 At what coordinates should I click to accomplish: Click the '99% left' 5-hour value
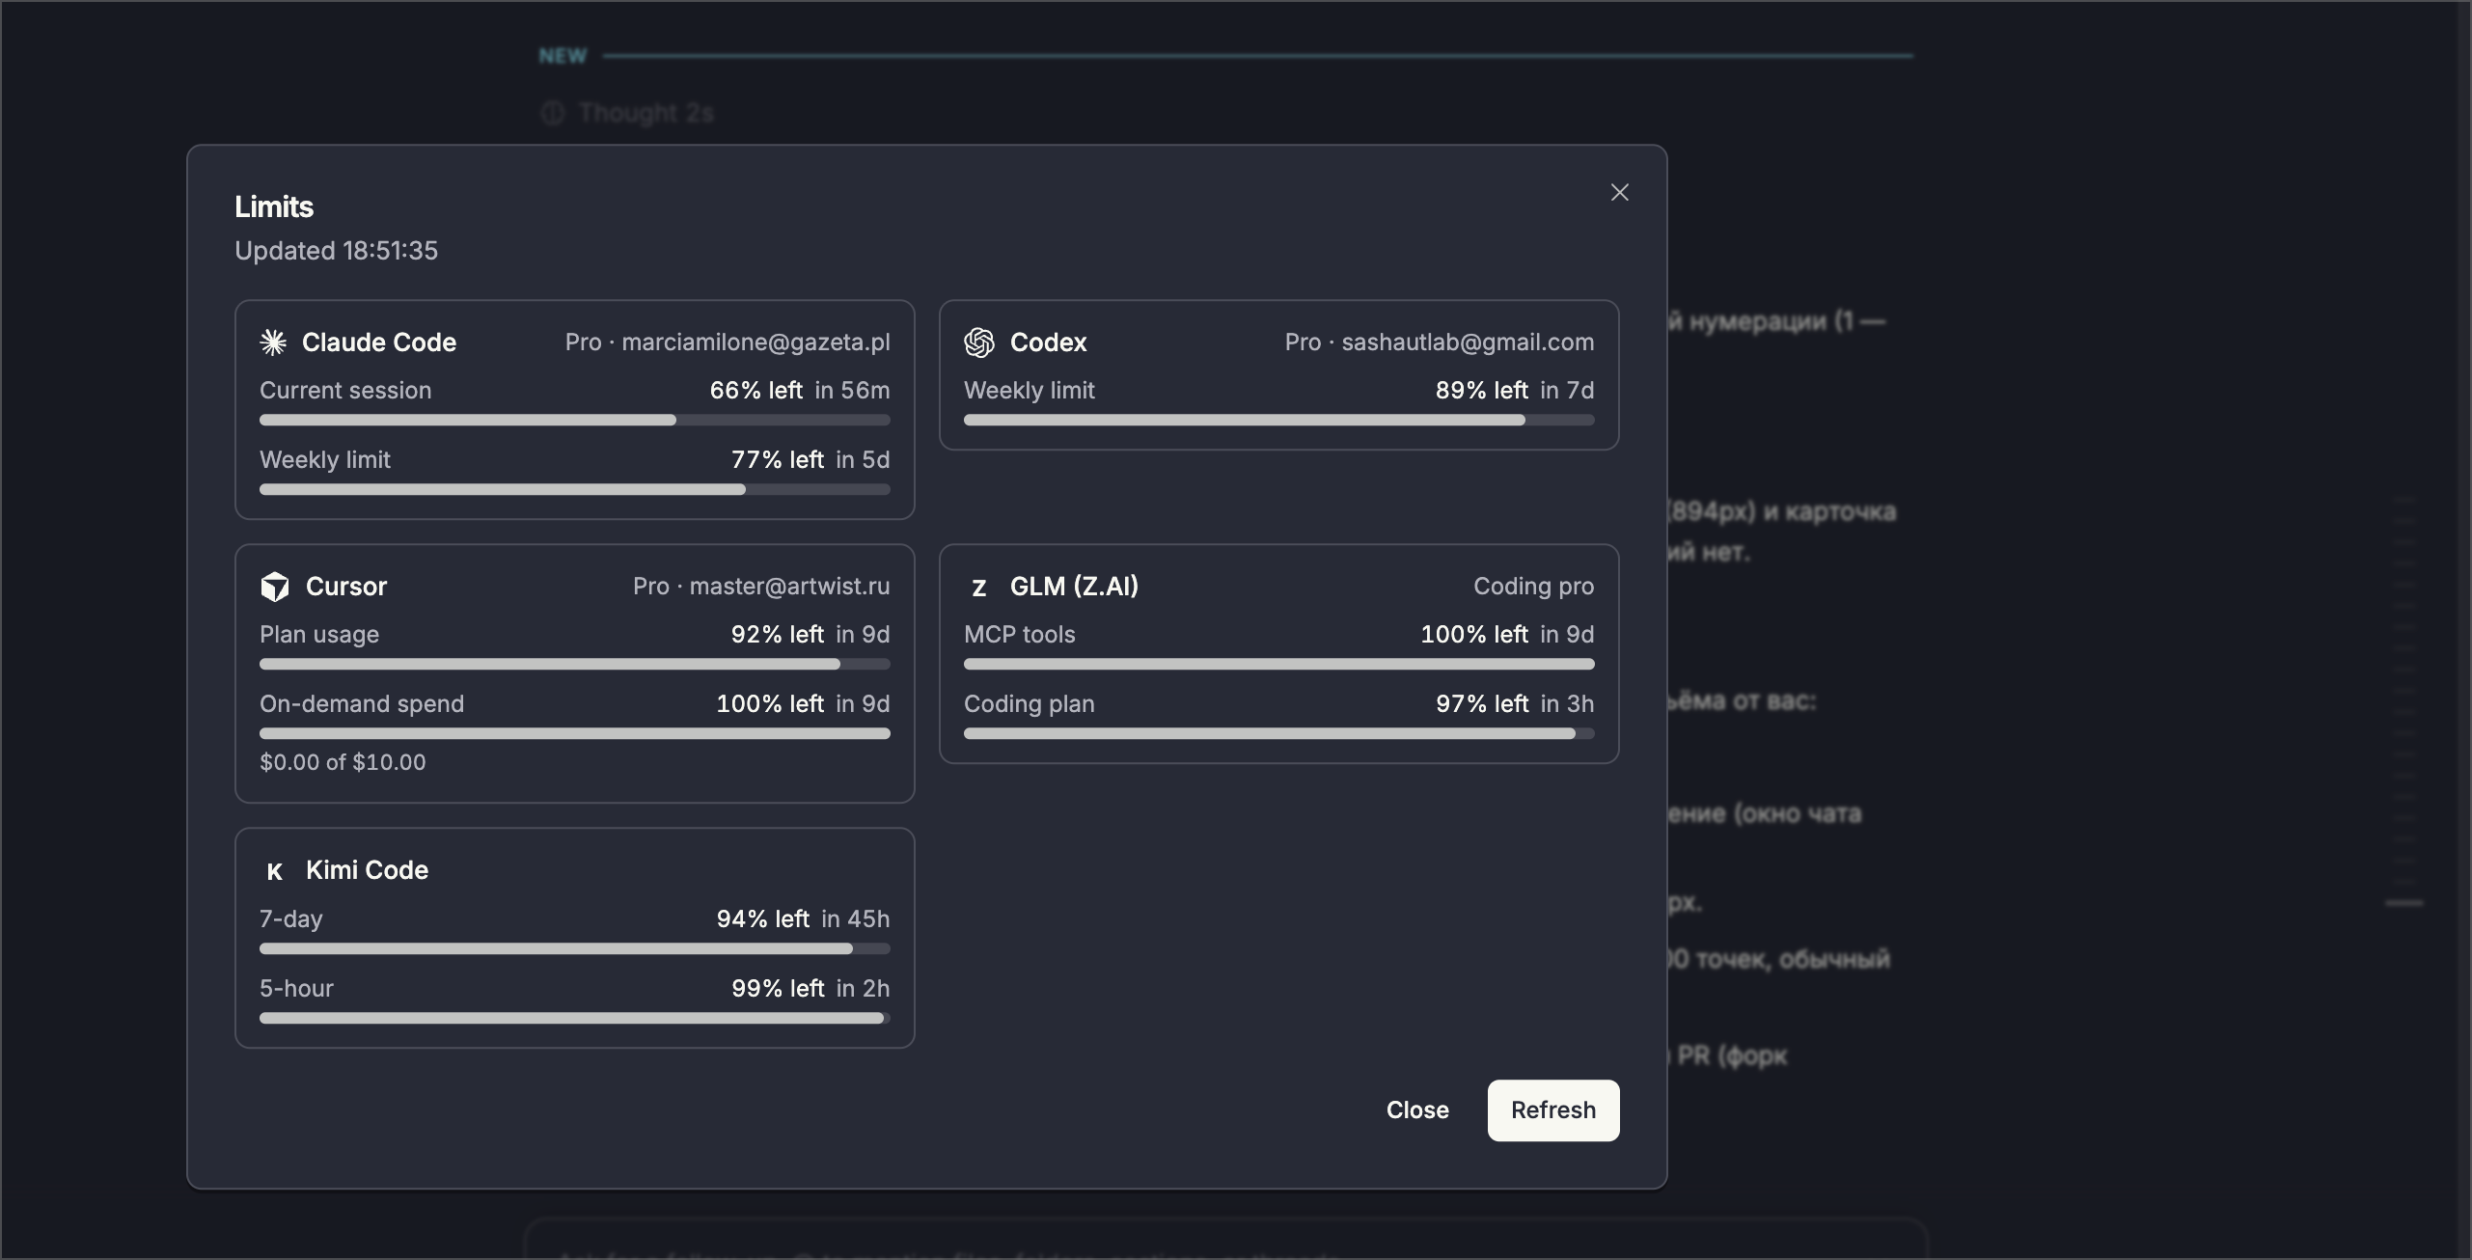point(778,989)
